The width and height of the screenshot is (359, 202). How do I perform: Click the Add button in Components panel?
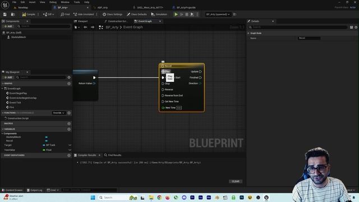coord(8,26)
